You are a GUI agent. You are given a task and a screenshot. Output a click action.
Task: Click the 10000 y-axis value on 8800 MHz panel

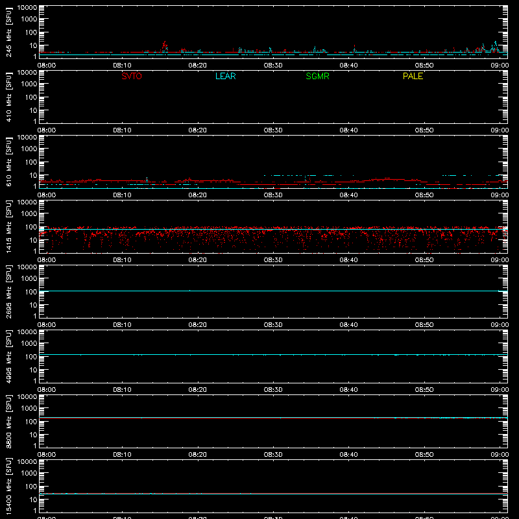27,397
